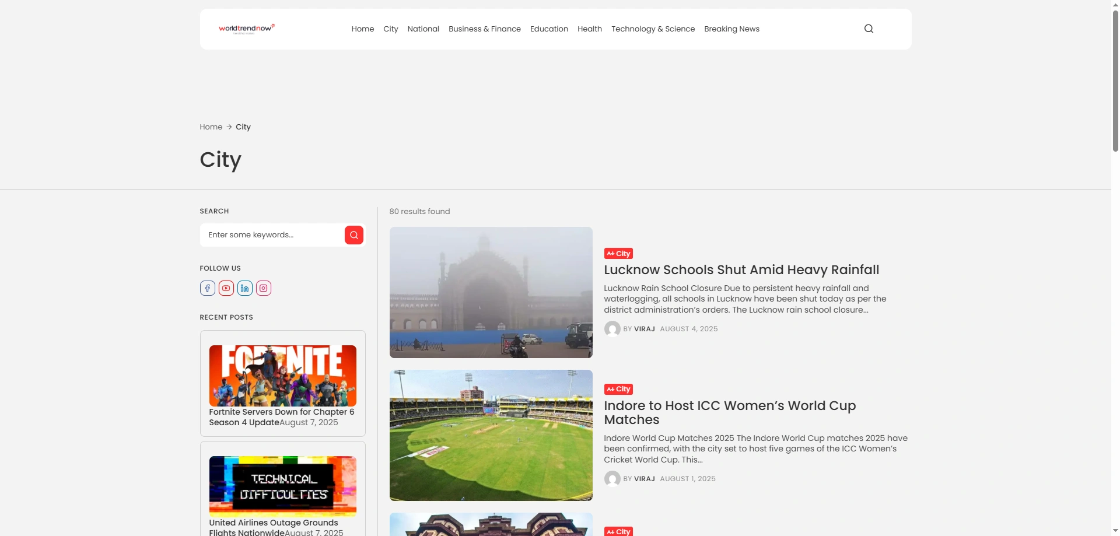This screenshot has height=536, width=1120.
Task: Click AUGUST 4, 2025 date text
Action: [689, 329]
